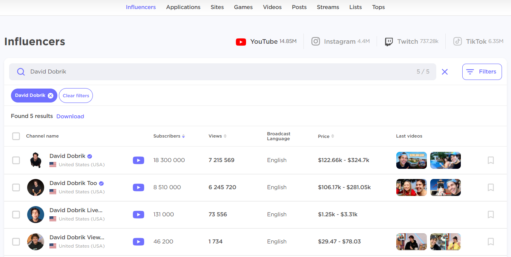Open David Dobrik Live channel avatar
Screen dimensions: 511x257
click(x=35, y=214)
